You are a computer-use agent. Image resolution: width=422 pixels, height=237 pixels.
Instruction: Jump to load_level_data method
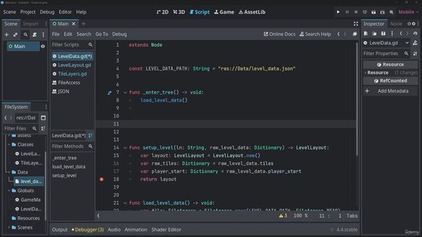point(69,167)
